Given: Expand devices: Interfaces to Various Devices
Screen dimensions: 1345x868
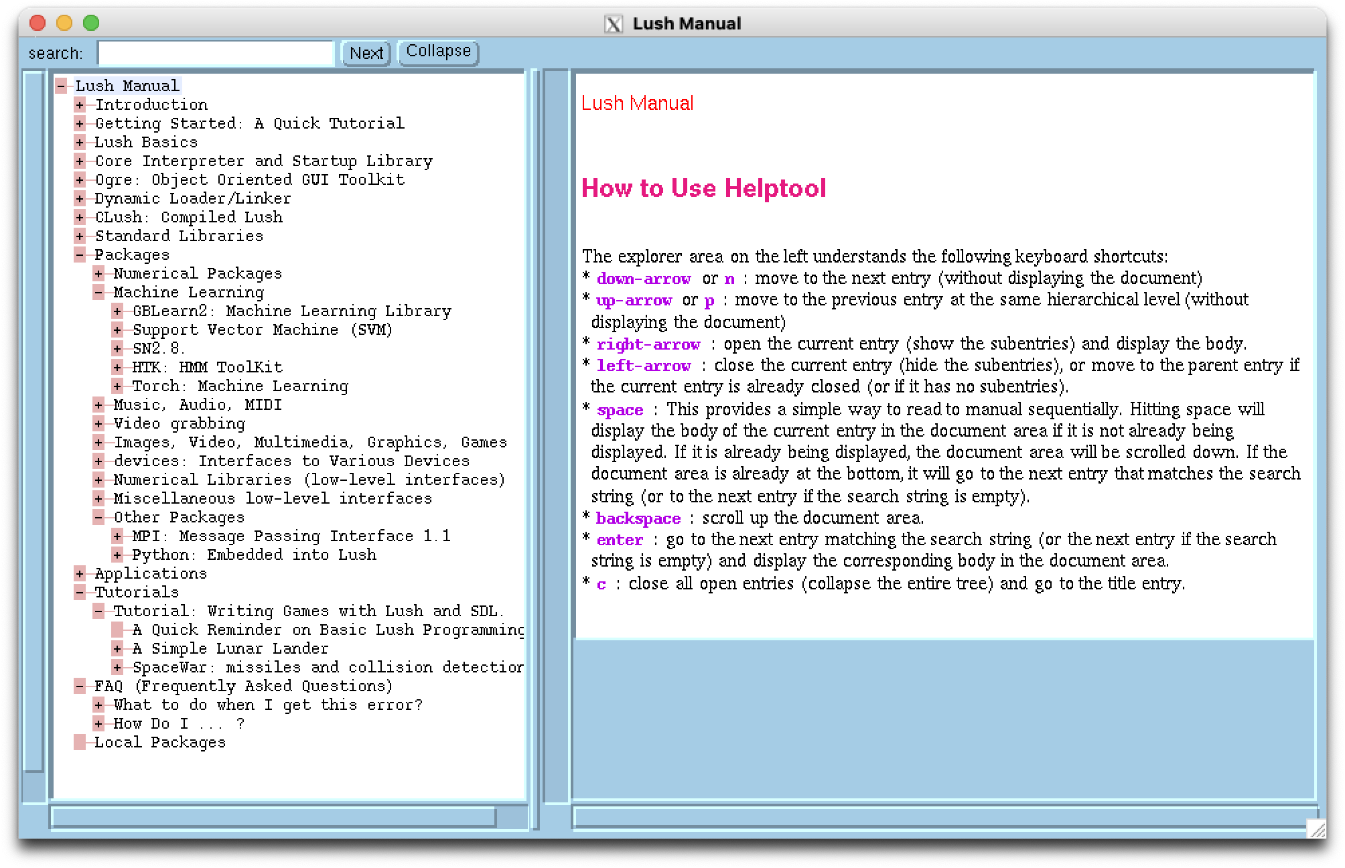Looking at the screenshot, I should 98,461.
